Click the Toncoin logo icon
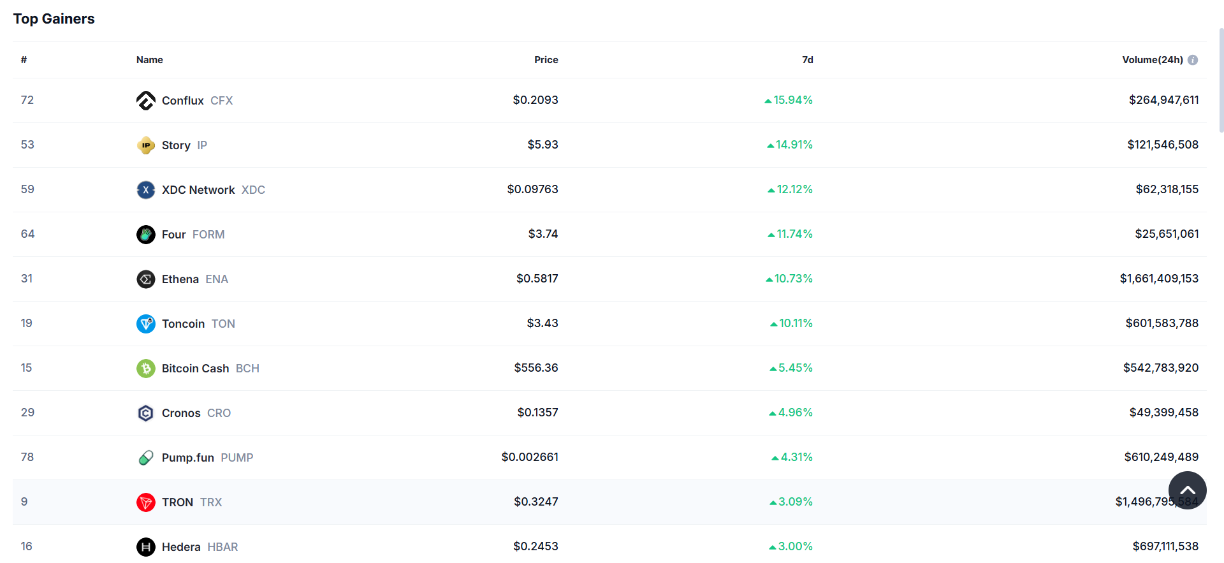1224x563 pixels. click(145, 324)
